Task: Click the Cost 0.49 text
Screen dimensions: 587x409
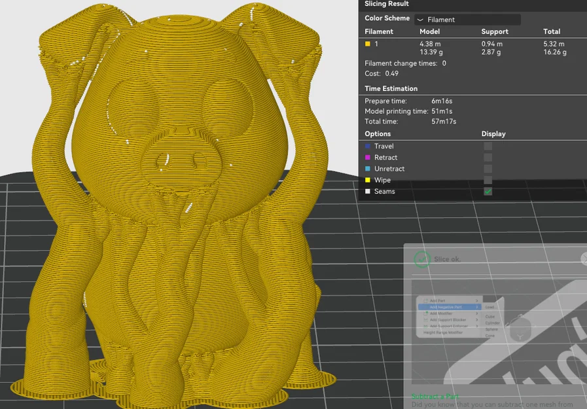Action: tap(382, 73)
